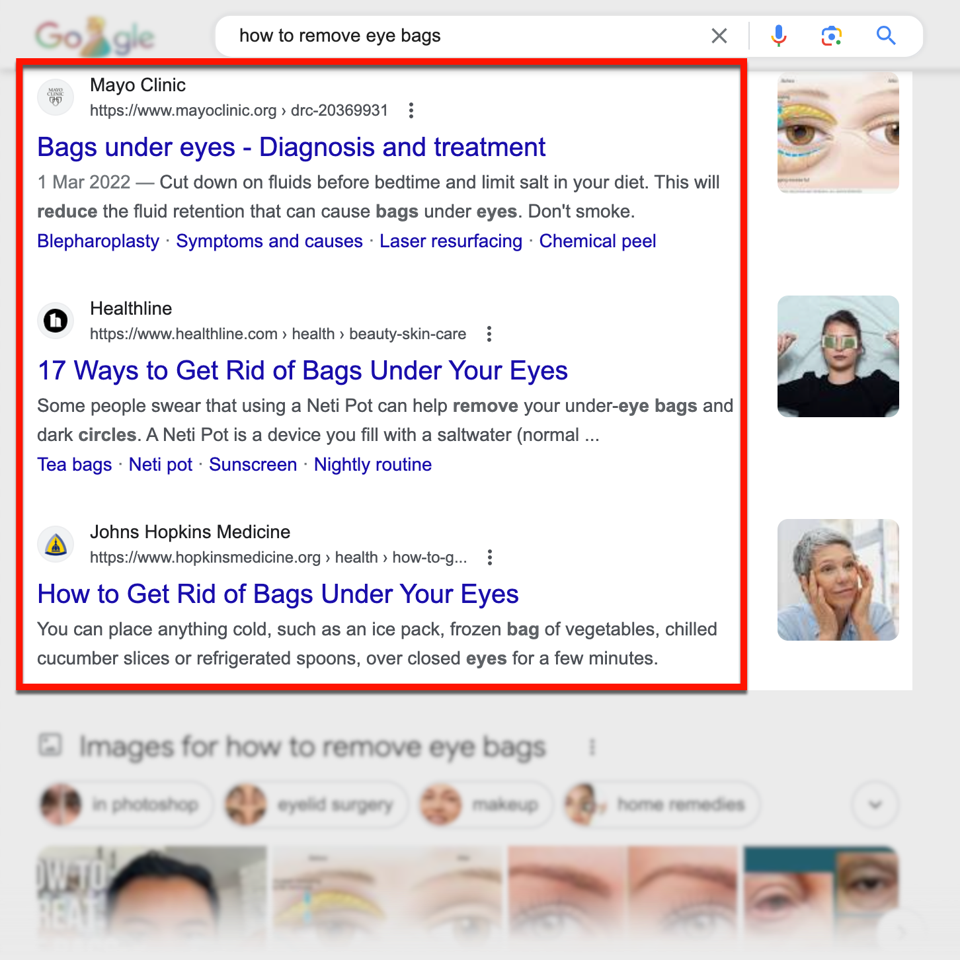
Task: Follow the 'Laser resurfacing' sitelink
Action: coord(451,241)
